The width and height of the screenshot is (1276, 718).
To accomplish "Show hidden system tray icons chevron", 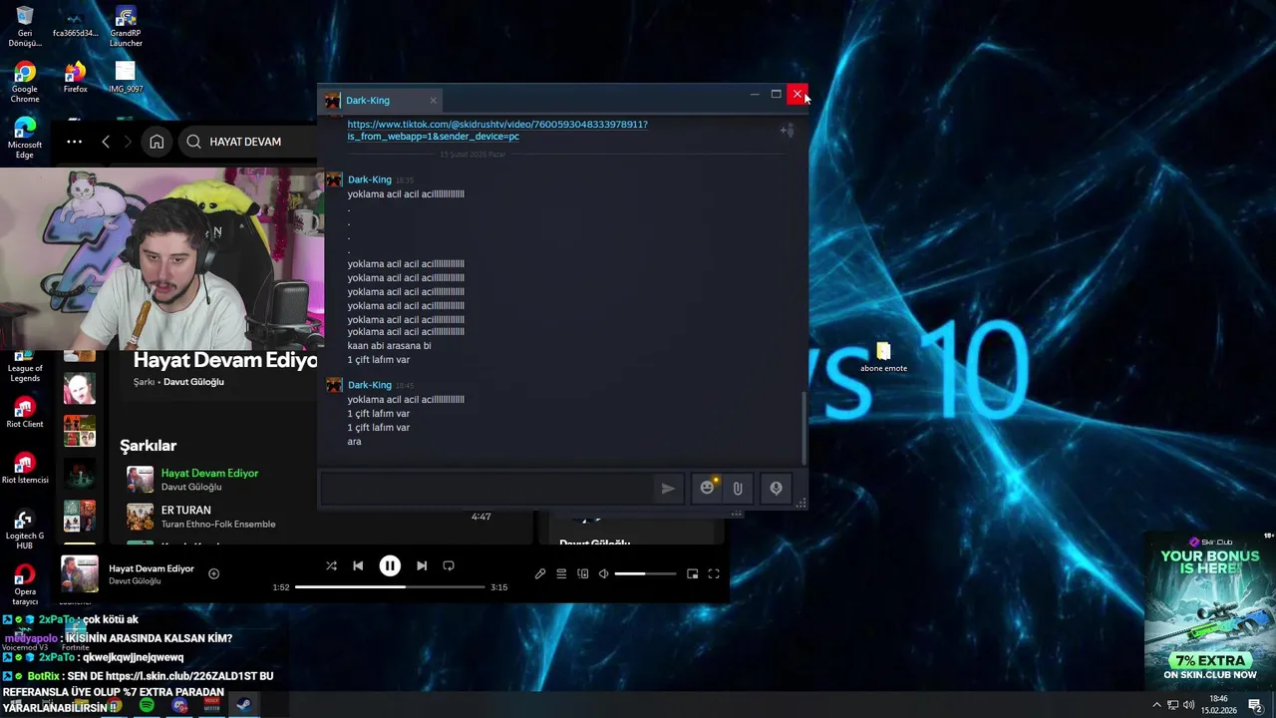I will pyautogui.click(x=1156, y=705).
